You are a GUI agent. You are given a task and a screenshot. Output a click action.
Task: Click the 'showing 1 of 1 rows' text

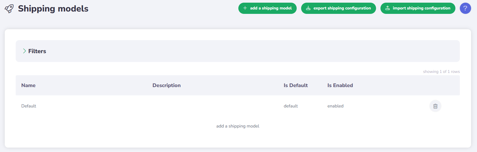(441, 72)
